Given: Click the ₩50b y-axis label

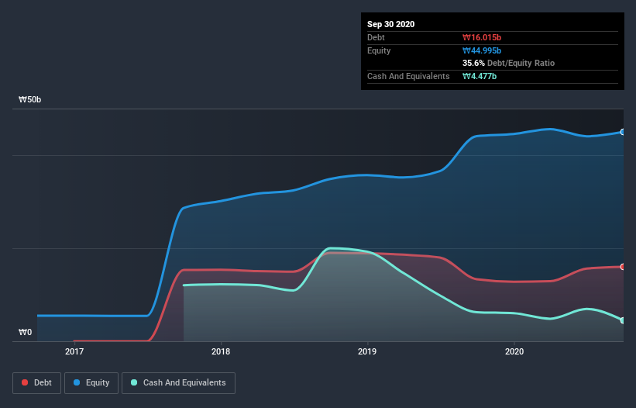Looking at the screenshot, I should pos(29,100).
